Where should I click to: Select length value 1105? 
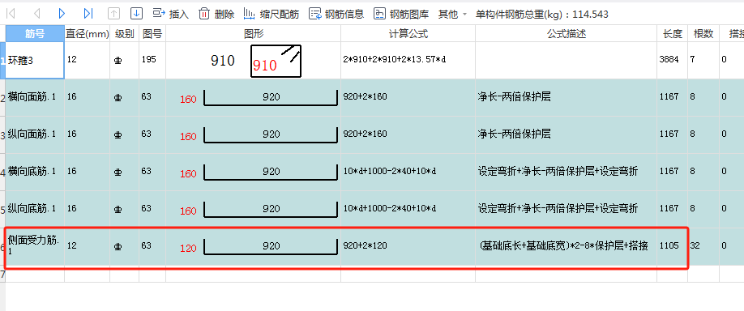(x=669, y=245)
